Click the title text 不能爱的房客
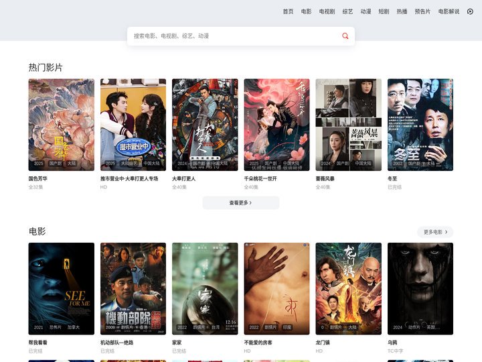Image resolution: width=482 pixels, height=362 pixels. tap(258, 343)
